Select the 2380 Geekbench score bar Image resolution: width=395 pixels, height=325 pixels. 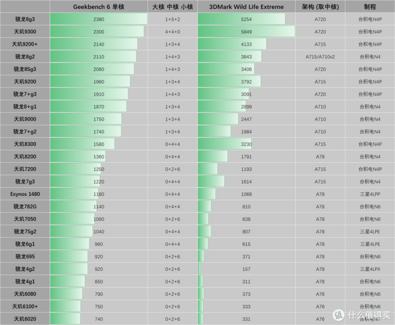tap(99, 19)
